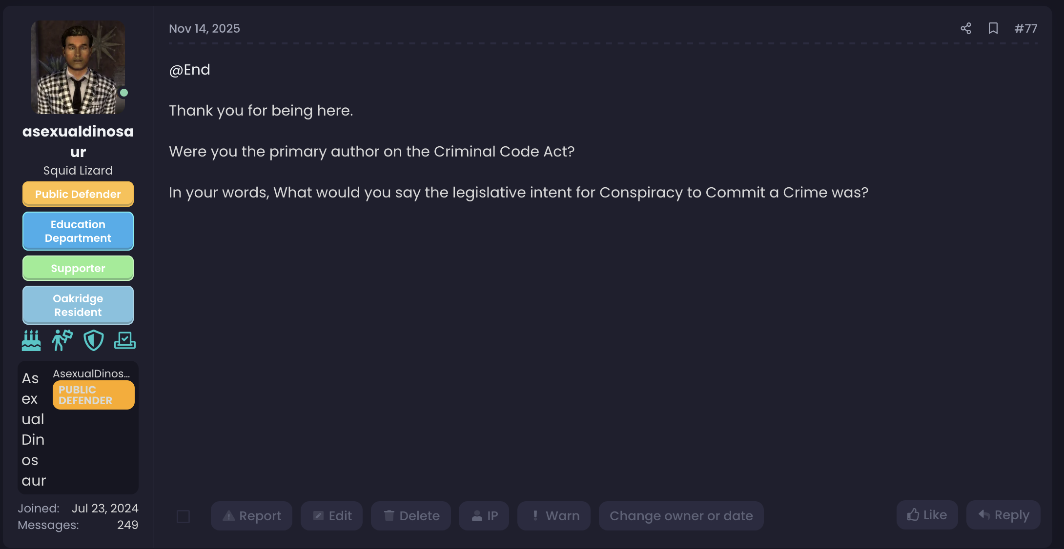Click the person holding flag badge icon

point(62,340)
